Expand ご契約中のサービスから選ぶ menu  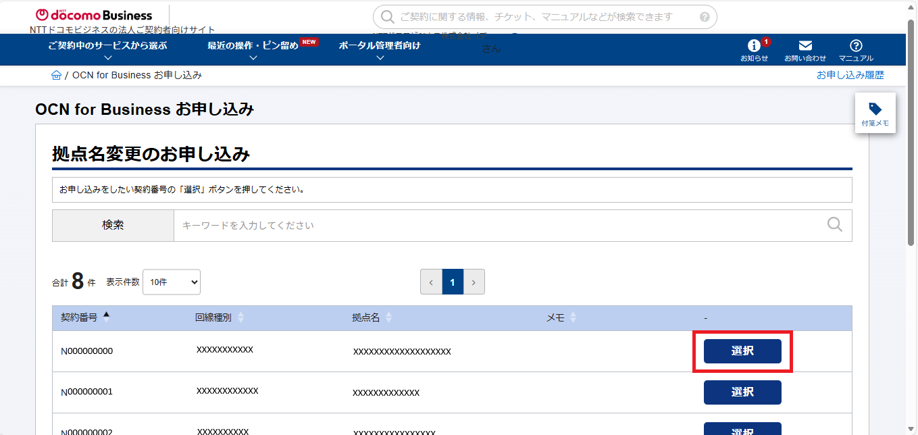[x=107, y=46]
